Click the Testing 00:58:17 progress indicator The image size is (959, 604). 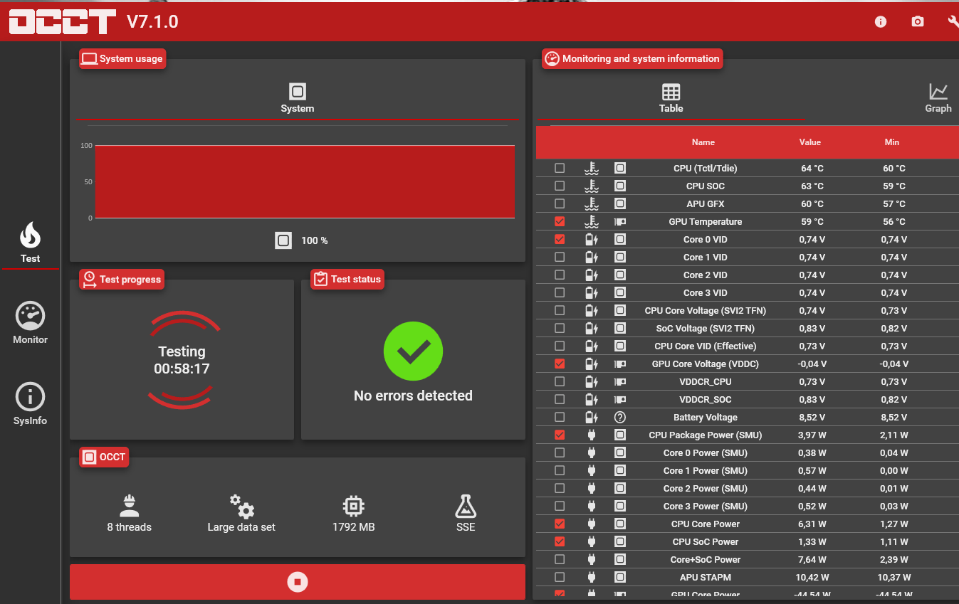(182, 360)
